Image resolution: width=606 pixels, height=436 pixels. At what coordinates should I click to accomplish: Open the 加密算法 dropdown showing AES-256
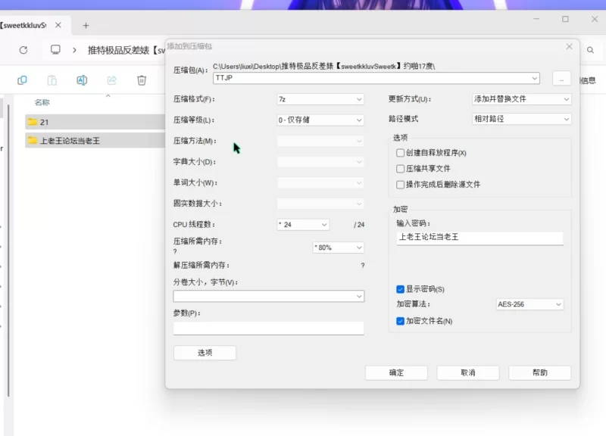pos(529,304)
